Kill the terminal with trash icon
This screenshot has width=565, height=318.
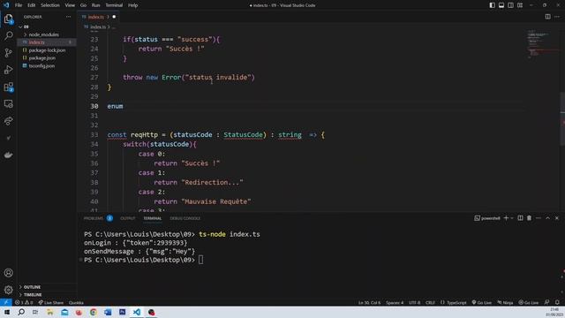tap(529, 218)
